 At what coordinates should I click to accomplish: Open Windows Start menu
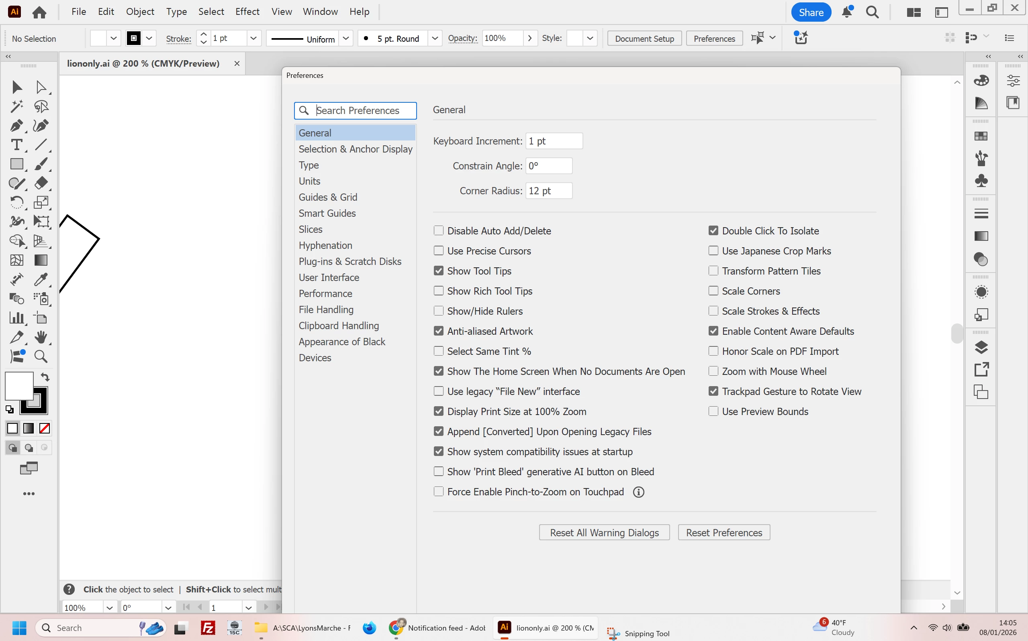tap(19, 627)
